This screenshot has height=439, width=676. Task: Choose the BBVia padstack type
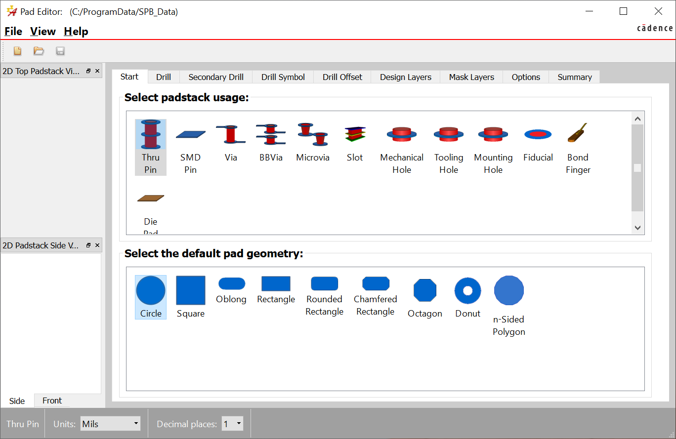[271, 142]
